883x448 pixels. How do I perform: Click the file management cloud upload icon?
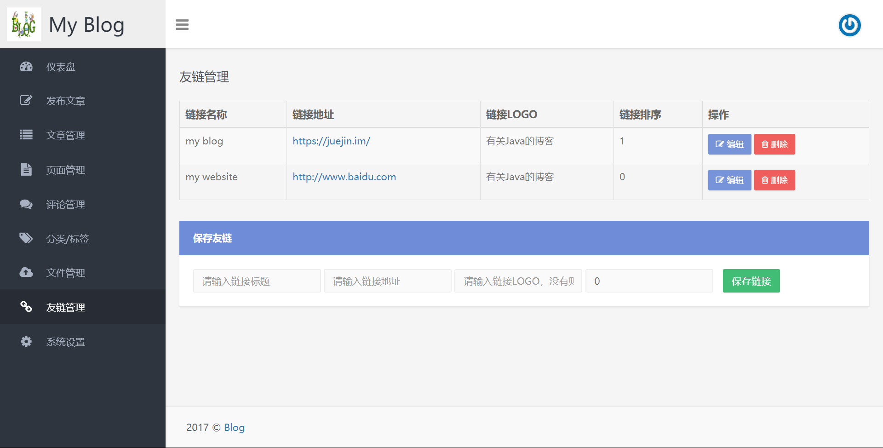tap(26, 272)
